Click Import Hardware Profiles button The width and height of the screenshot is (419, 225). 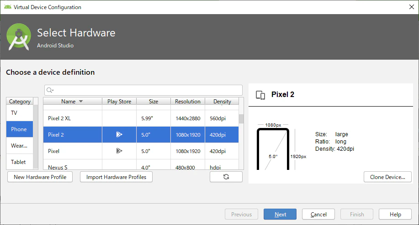tap(116, 177)
